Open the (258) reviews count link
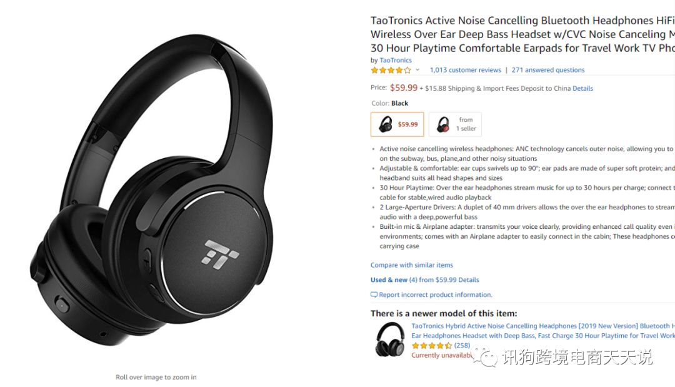 tap(462, 345)
